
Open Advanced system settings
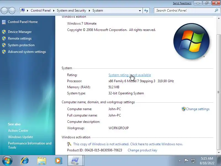pos(27,52)
